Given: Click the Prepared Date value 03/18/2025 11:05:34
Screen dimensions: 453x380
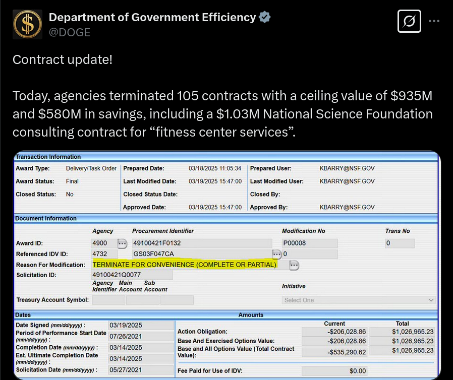Looking at the screenshot, I should [215, 168].
